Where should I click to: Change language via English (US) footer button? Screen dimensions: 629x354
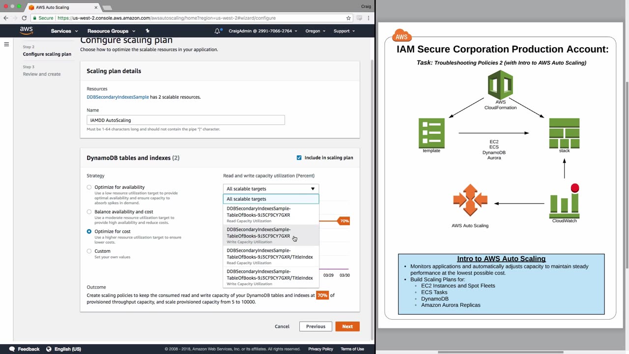63,349
